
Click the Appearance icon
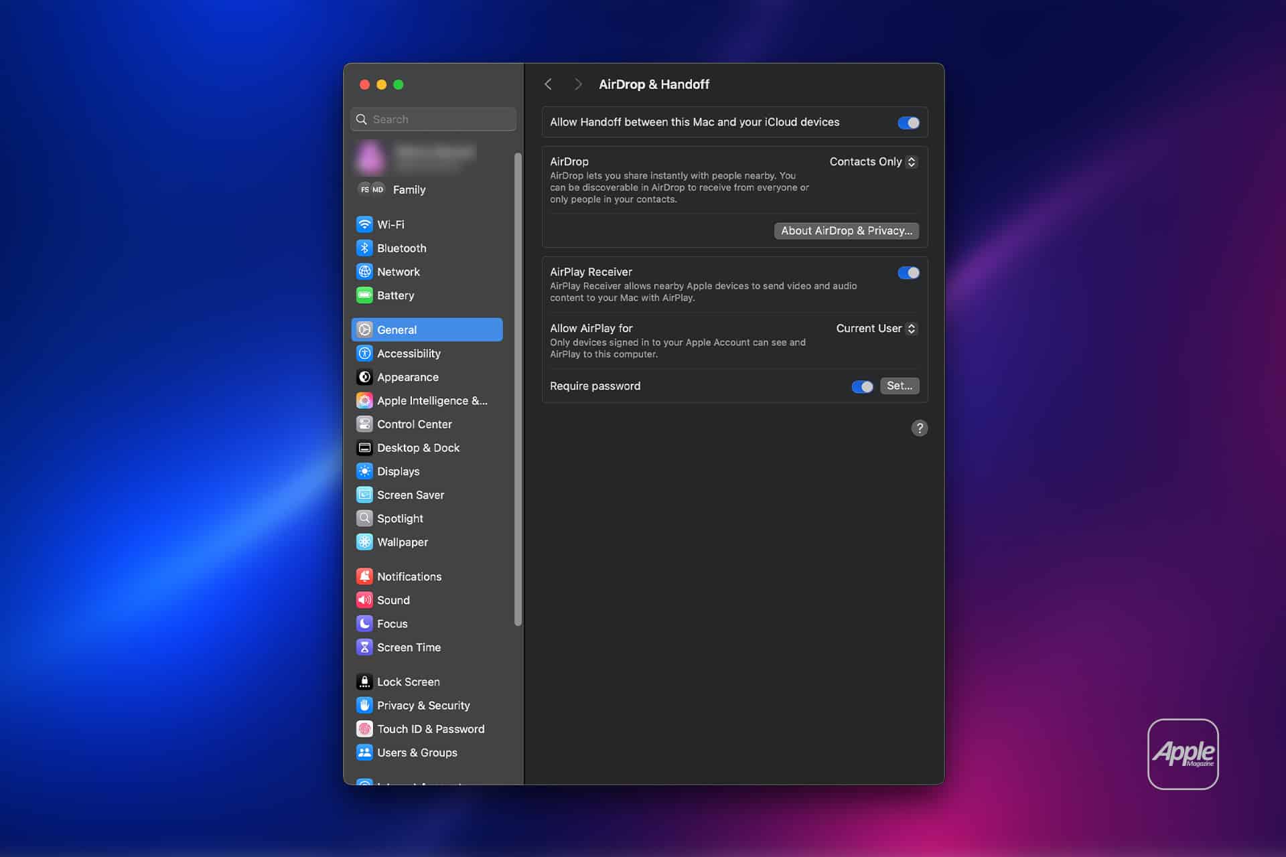[364, 377]
